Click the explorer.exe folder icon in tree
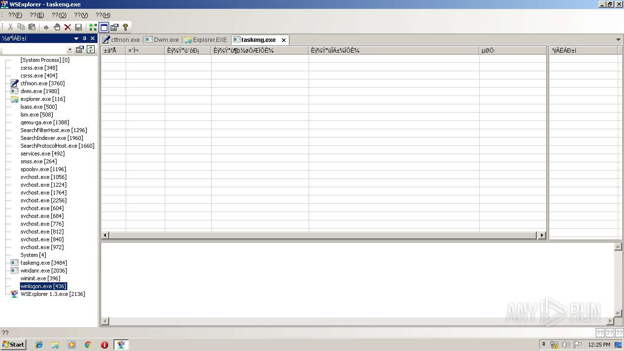The image size is (624, 351). click(15, 99)
